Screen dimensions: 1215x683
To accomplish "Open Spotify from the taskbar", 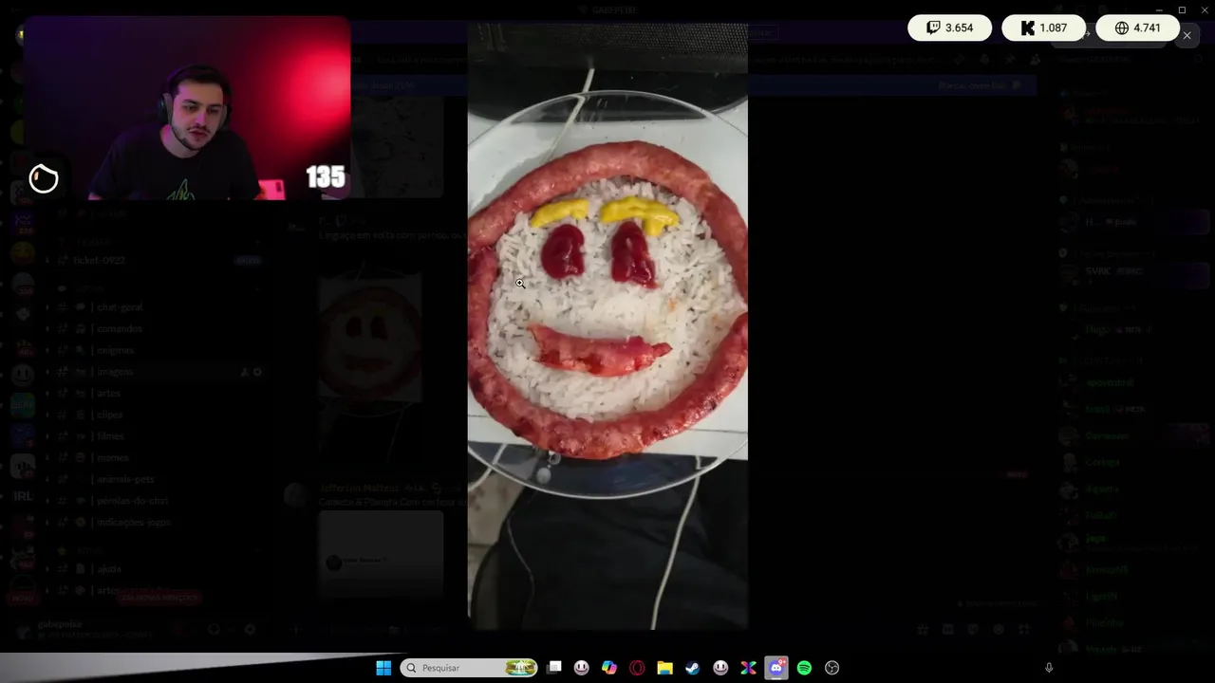I will 804,668.
